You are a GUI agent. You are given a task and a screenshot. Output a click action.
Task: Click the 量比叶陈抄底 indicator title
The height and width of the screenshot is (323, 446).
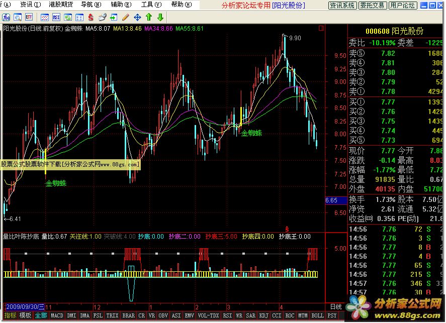click(x=21, y=237)
